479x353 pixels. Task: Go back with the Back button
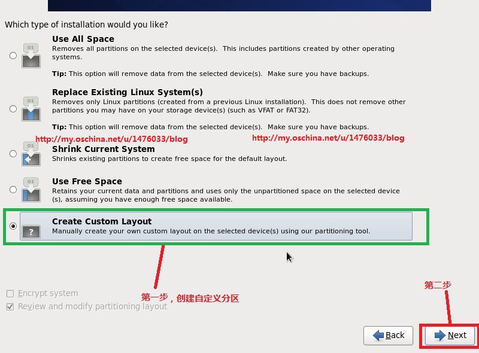point(388,335)
